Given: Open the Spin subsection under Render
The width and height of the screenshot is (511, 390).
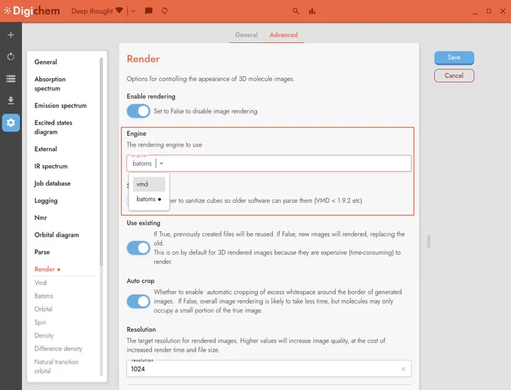Looking at the screenshot, I should [x=40, y=322].
